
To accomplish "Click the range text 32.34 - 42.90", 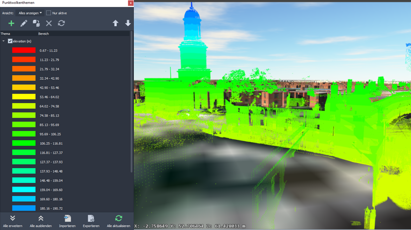I will click(x=49, y=78).
